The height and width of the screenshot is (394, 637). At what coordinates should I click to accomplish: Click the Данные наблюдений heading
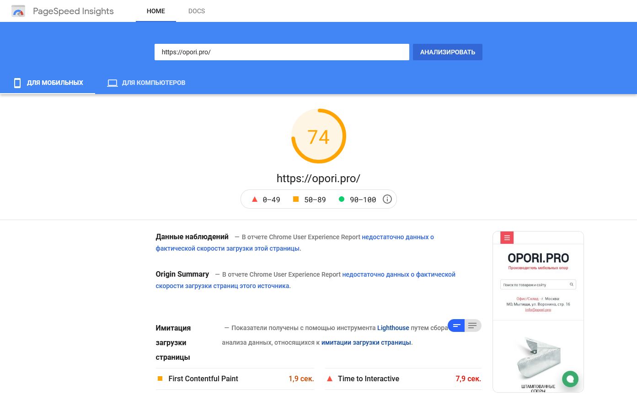click(x=192, y=237)
